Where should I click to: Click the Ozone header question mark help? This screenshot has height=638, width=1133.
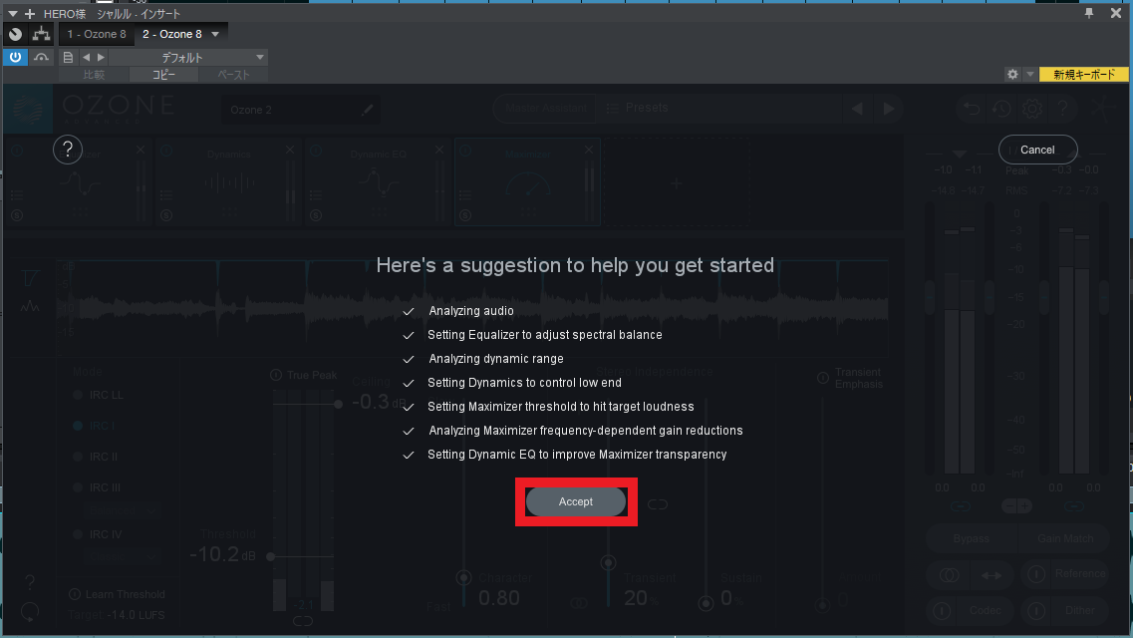[1062, 109]
